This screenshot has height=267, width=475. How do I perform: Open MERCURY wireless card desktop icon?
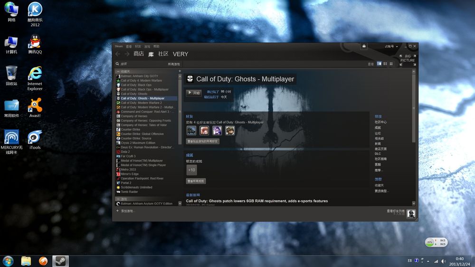[x=11, y=142]
